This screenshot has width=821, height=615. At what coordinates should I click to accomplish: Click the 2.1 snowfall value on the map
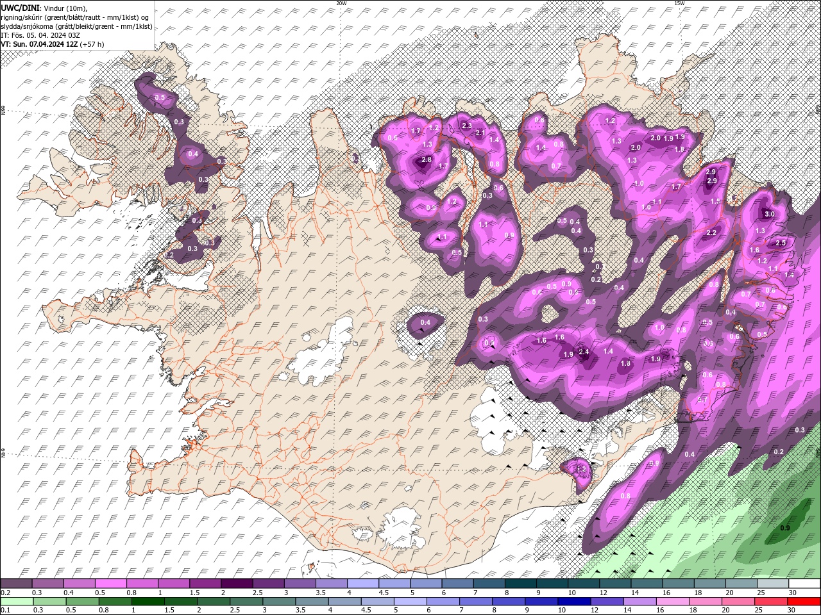[x=480, y=133]
